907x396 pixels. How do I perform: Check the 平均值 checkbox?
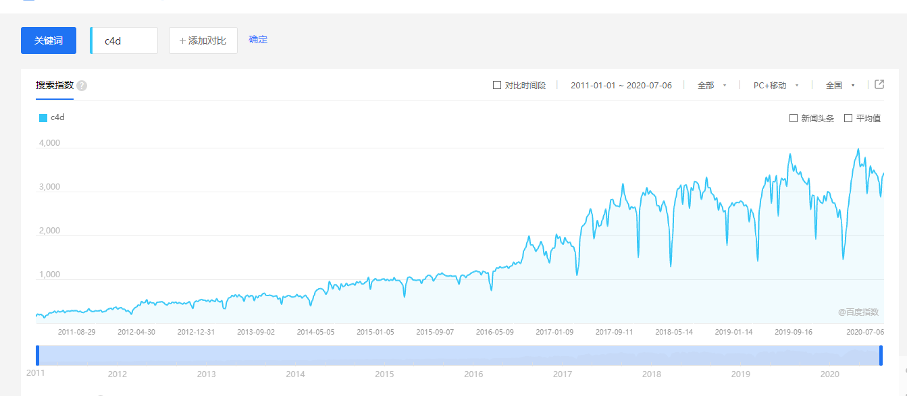(x=848, y=119)
